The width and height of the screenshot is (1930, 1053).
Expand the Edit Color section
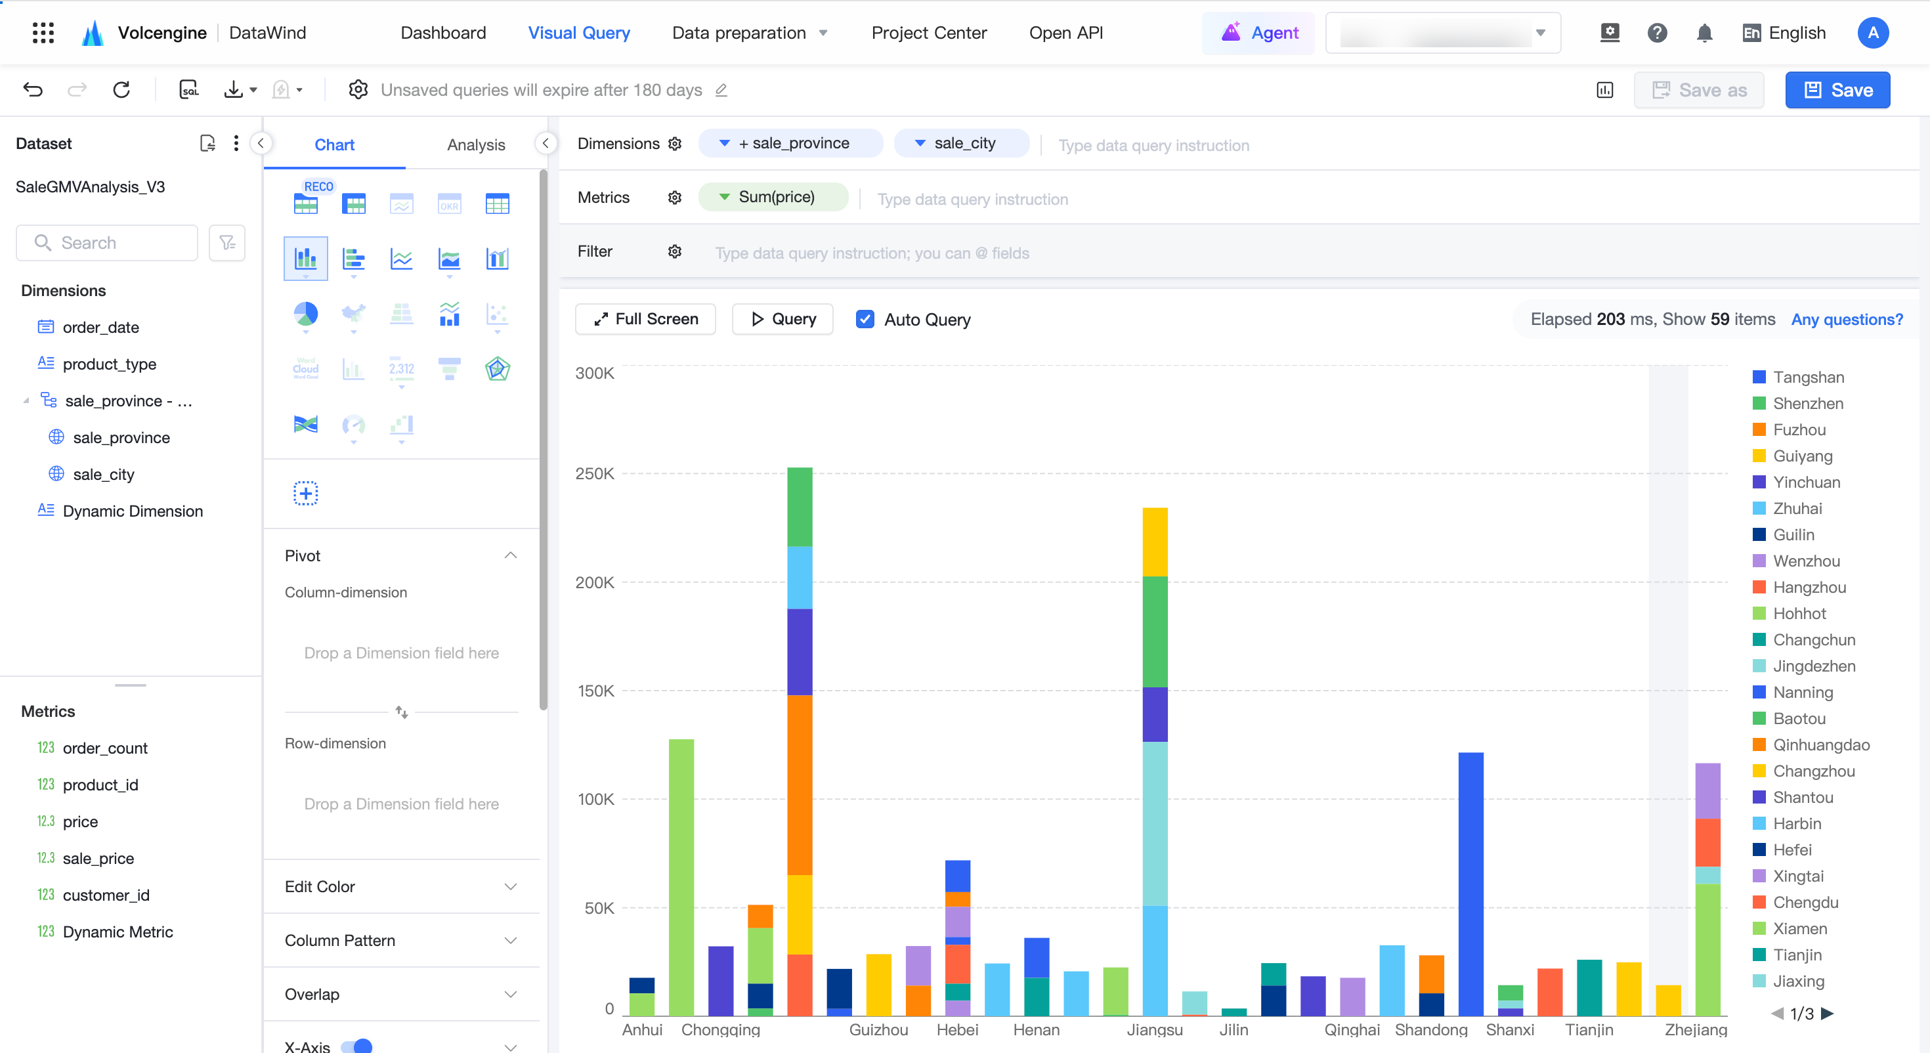[x=401, y=887]
